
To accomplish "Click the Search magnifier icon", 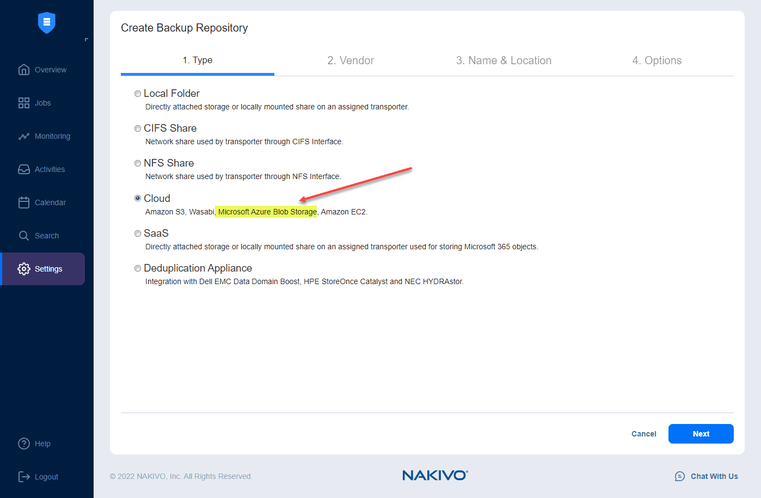I will point(24,236).
